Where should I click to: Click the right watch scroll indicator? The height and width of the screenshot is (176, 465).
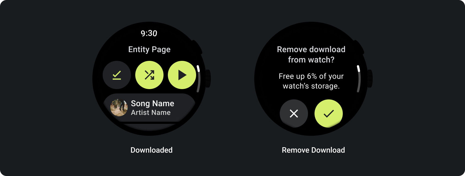point(359,79)
